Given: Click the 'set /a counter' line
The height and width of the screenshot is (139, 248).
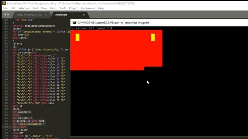Looking at the screenshot, I should tap(24, 53).
